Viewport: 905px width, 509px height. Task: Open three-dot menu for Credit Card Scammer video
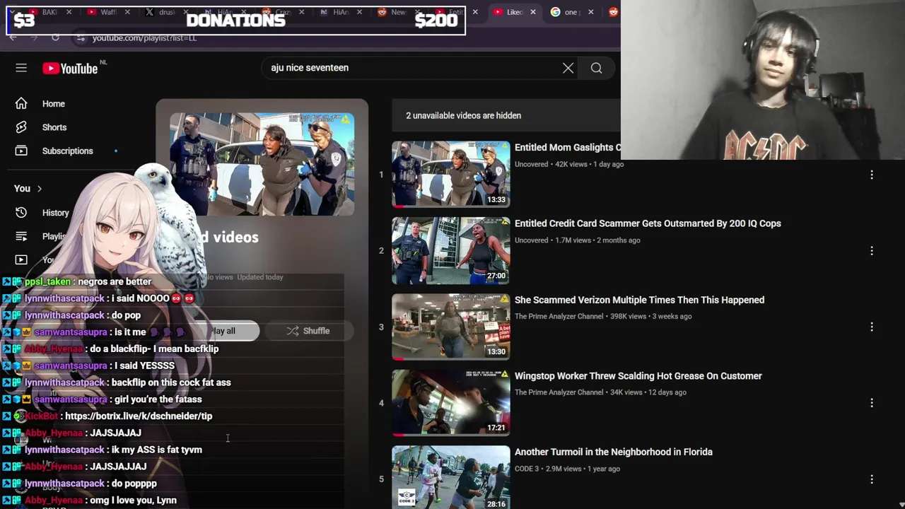coord(872,251)
